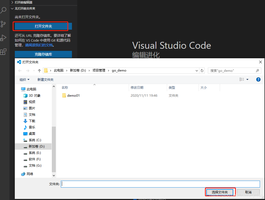Click 新建文件夹 in the dialog toolbar
This screenshot has width=265, height=200.
click(45, 79)
